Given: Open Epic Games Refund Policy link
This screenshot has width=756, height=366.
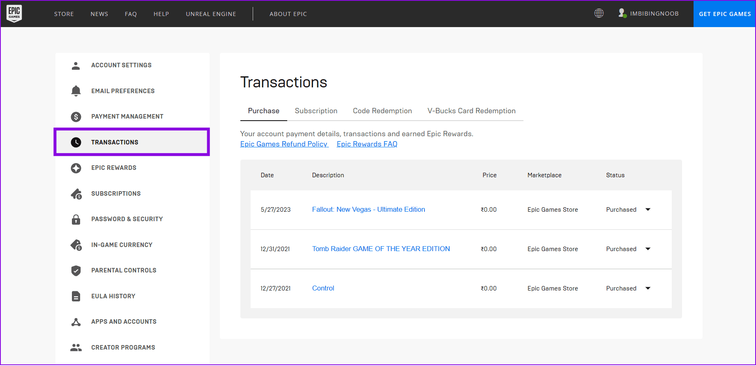Looking at the screenshot, I should (284, 144).
